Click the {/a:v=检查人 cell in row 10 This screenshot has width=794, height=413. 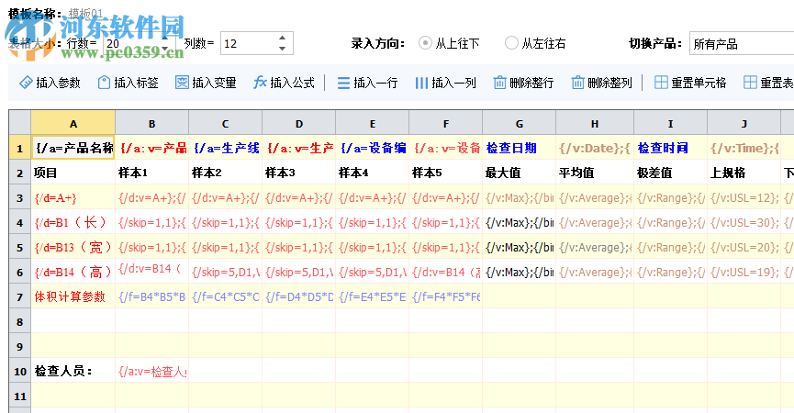151,371
